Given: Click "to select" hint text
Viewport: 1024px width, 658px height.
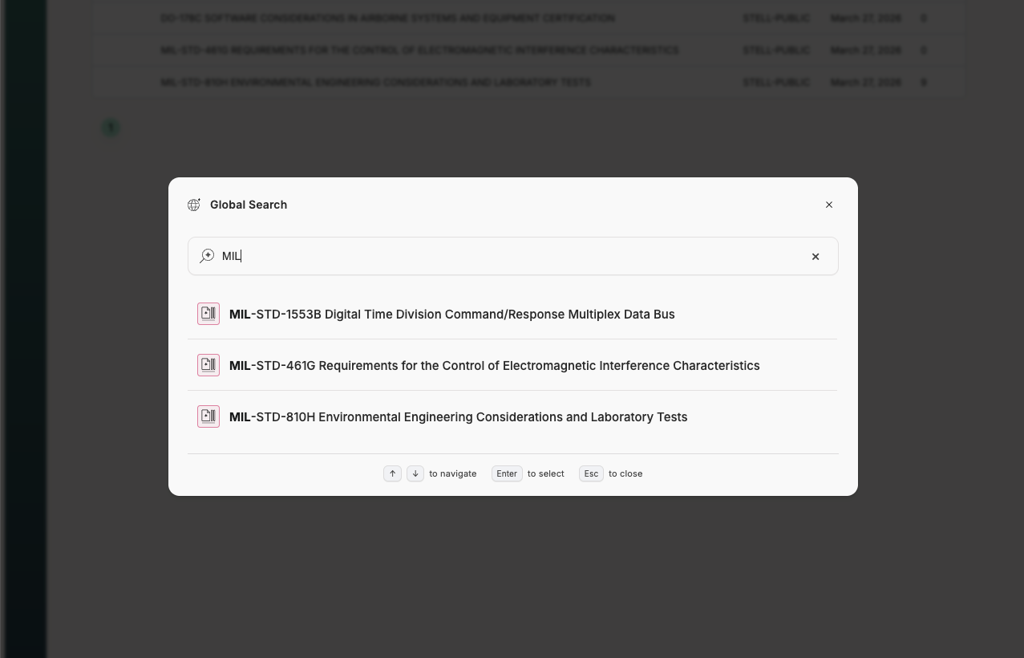Looking at the screenshot, I should pyautogui.click(x=546, y=473).
